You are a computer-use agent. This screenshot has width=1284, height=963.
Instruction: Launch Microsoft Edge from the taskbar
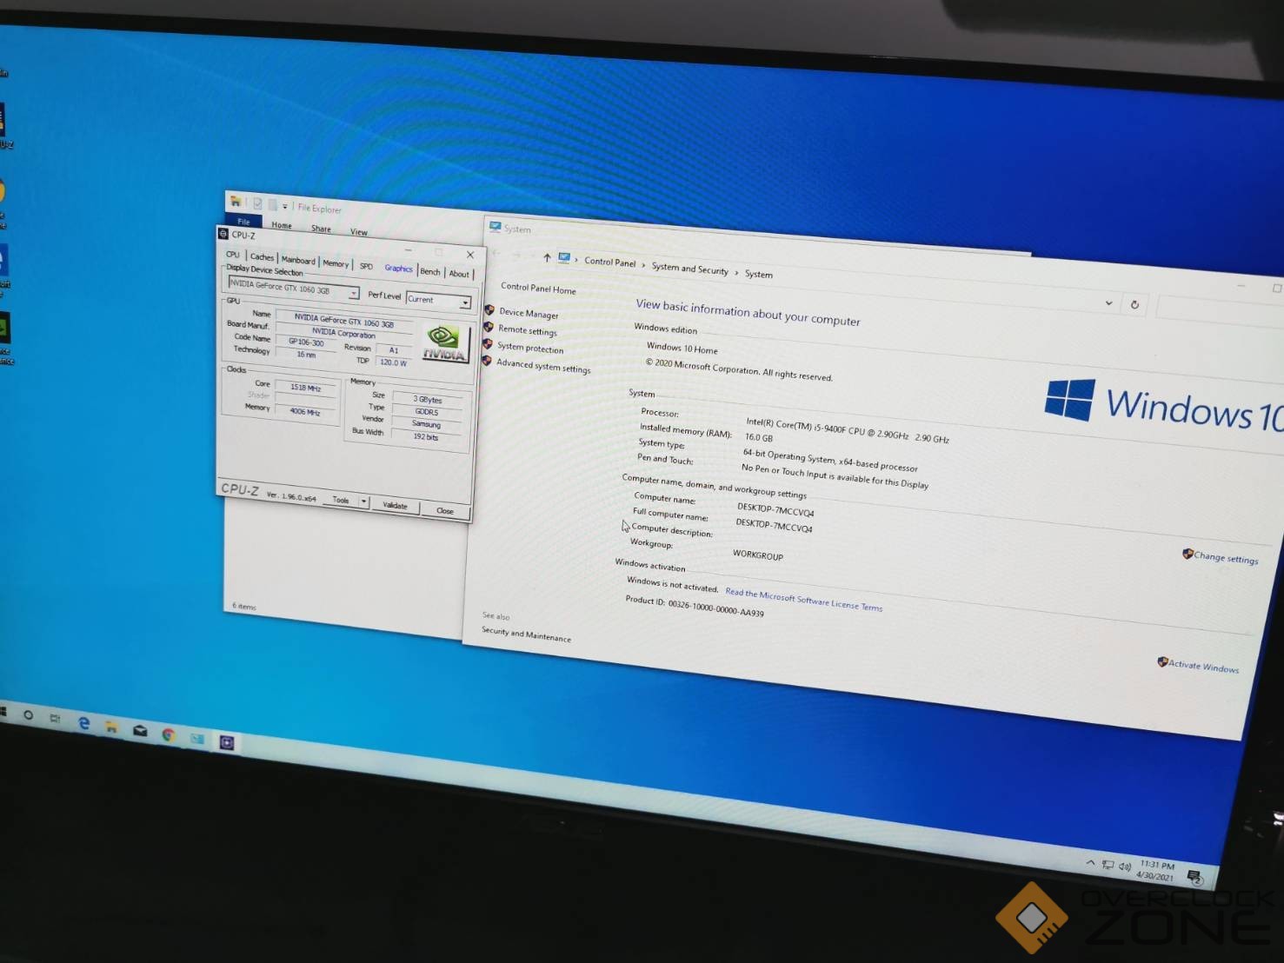tap(83, 722)
